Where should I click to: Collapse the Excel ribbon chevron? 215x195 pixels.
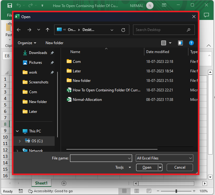coord(209,46)
